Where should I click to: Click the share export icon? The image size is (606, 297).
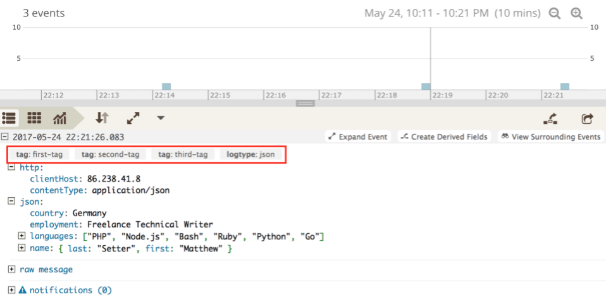588,118
